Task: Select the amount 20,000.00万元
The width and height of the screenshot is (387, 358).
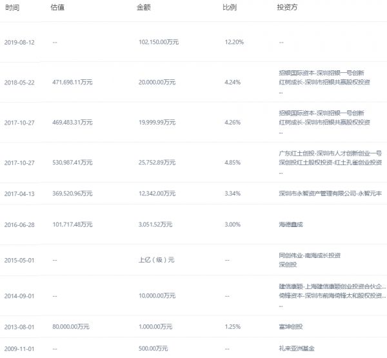Action: (x=157, y=82)
